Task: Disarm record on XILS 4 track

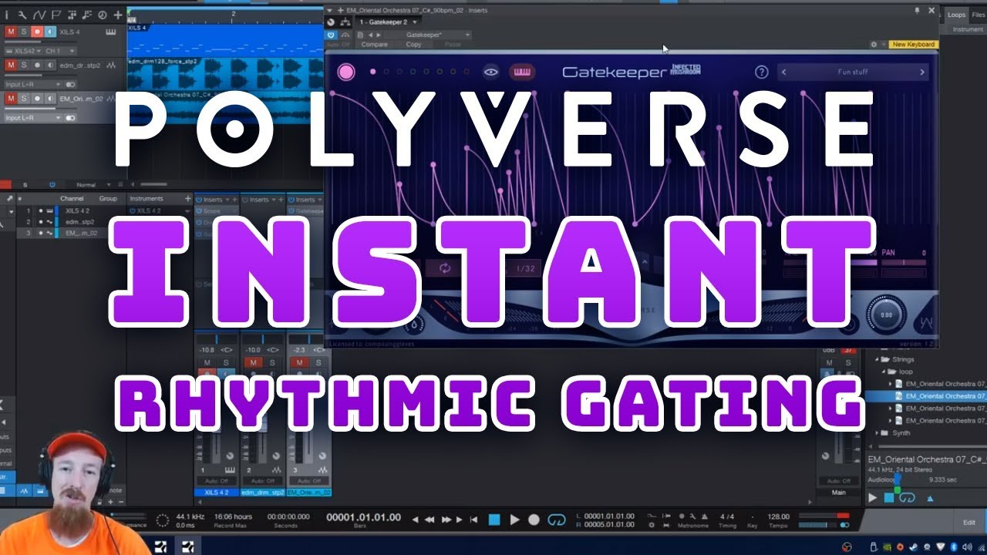Action: (x=37, y=32)
